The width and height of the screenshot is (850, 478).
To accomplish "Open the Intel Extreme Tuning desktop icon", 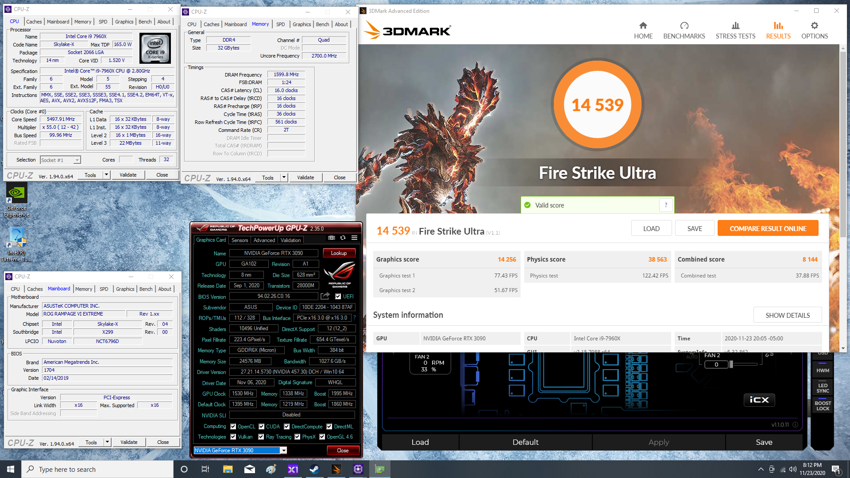I will pos(16,245).
